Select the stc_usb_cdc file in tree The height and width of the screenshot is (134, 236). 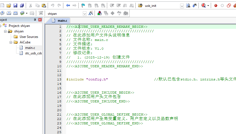point(33,53)
